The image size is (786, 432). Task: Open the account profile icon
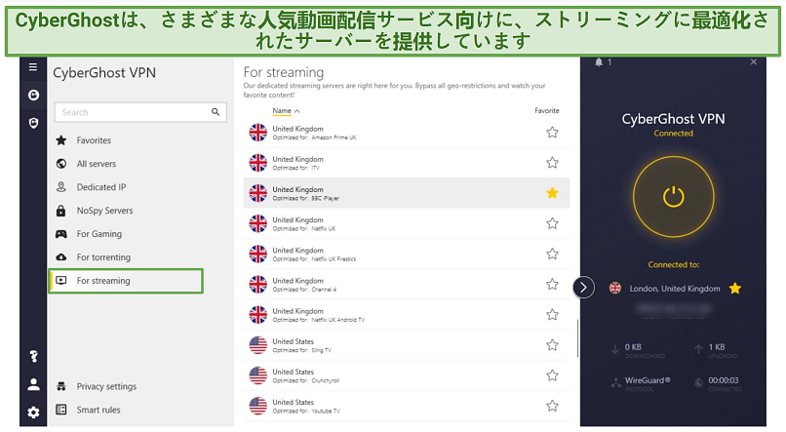33,384
